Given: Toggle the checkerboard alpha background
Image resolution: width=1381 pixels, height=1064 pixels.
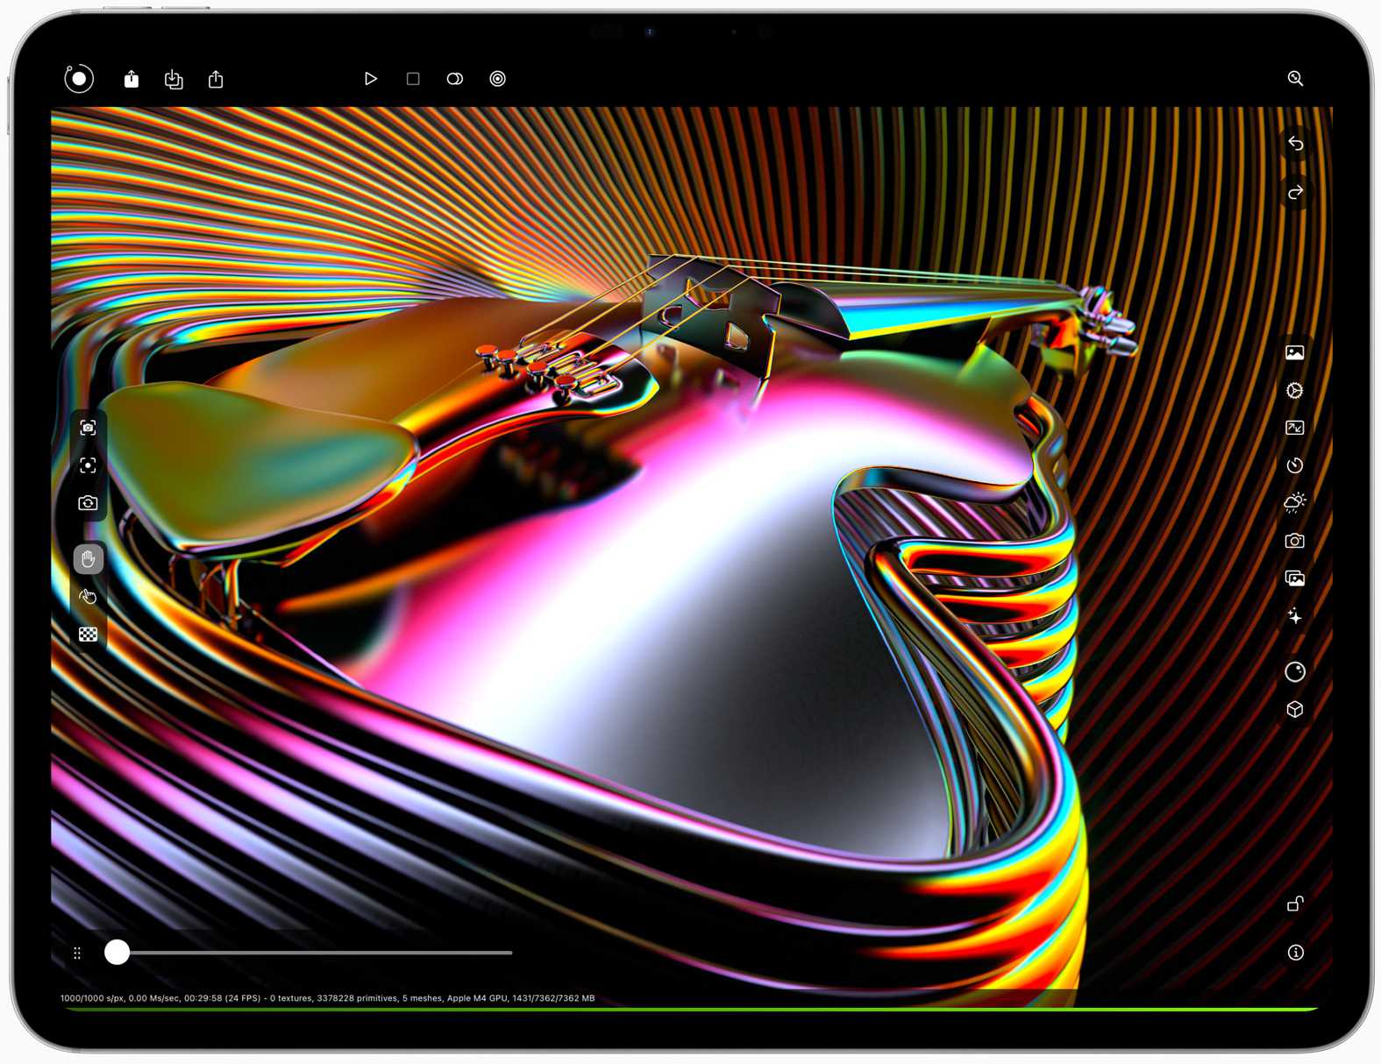Looking at the screenshot, I should point(88,635).
